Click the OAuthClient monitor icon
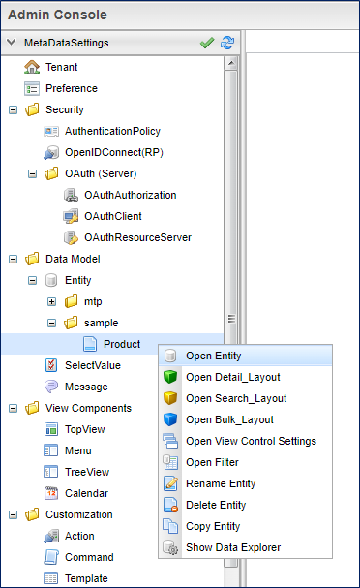Viewport: 360px width, 588px height. point(71,216)
